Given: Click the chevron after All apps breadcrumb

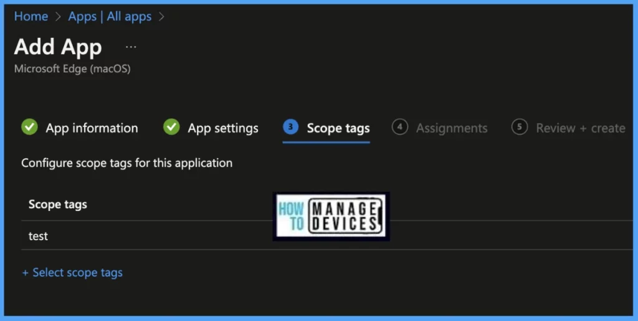Looking at the screenshot, I should [161, 17].
